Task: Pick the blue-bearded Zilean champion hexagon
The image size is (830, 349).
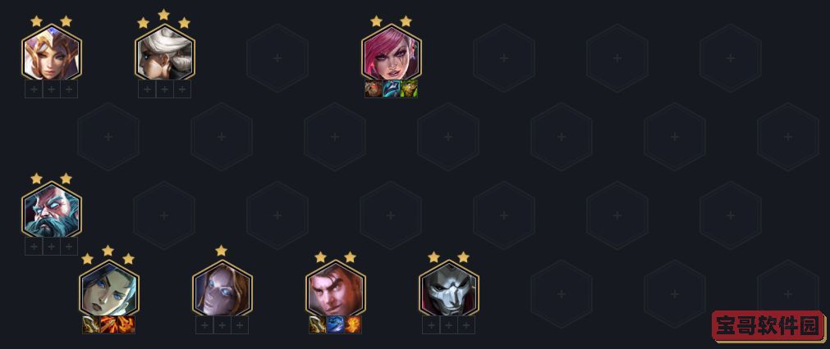Action: coord(52,211)
